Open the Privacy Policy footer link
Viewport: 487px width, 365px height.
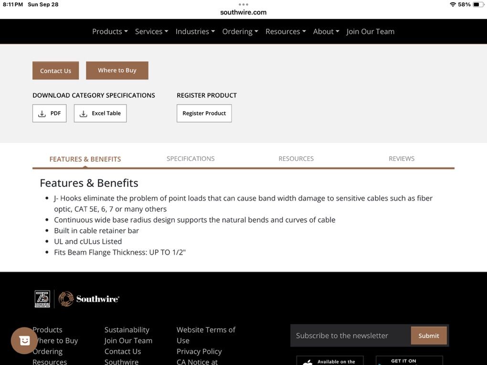click(199, 352)
